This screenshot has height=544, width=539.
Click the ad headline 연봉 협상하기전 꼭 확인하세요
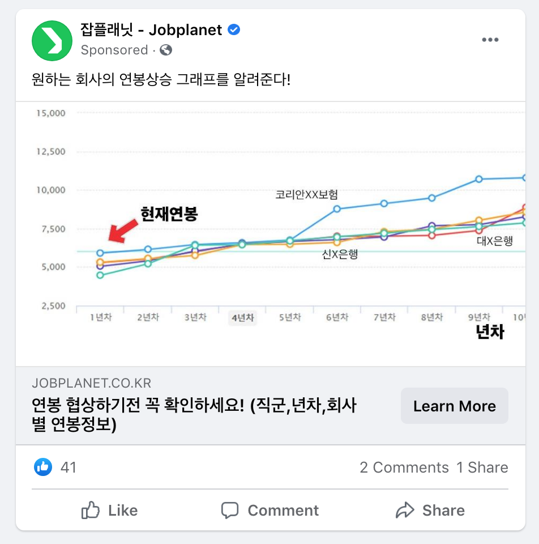pyautogui.click(x=194, y=414)
